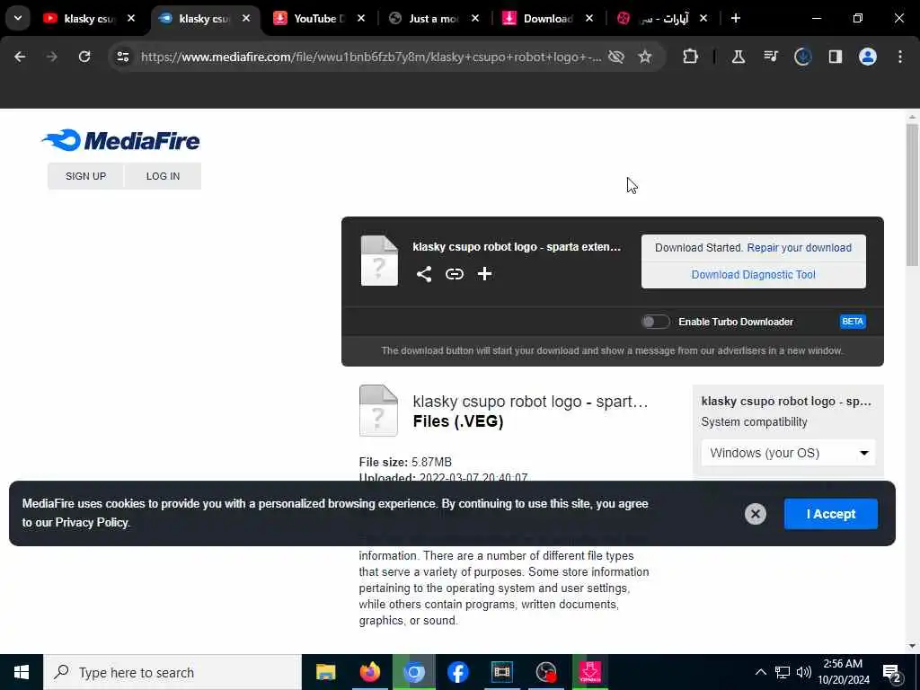Open Firefox from the taskbar
Viewport: 920px width, 690px height.
click(369, 672)
